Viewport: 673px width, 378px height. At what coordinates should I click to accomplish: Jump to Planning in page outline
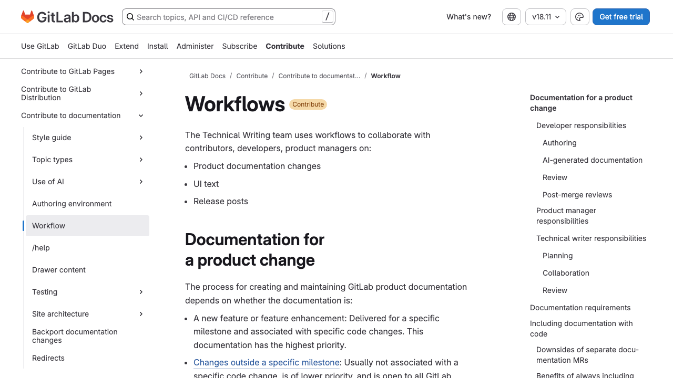point(557,256)
